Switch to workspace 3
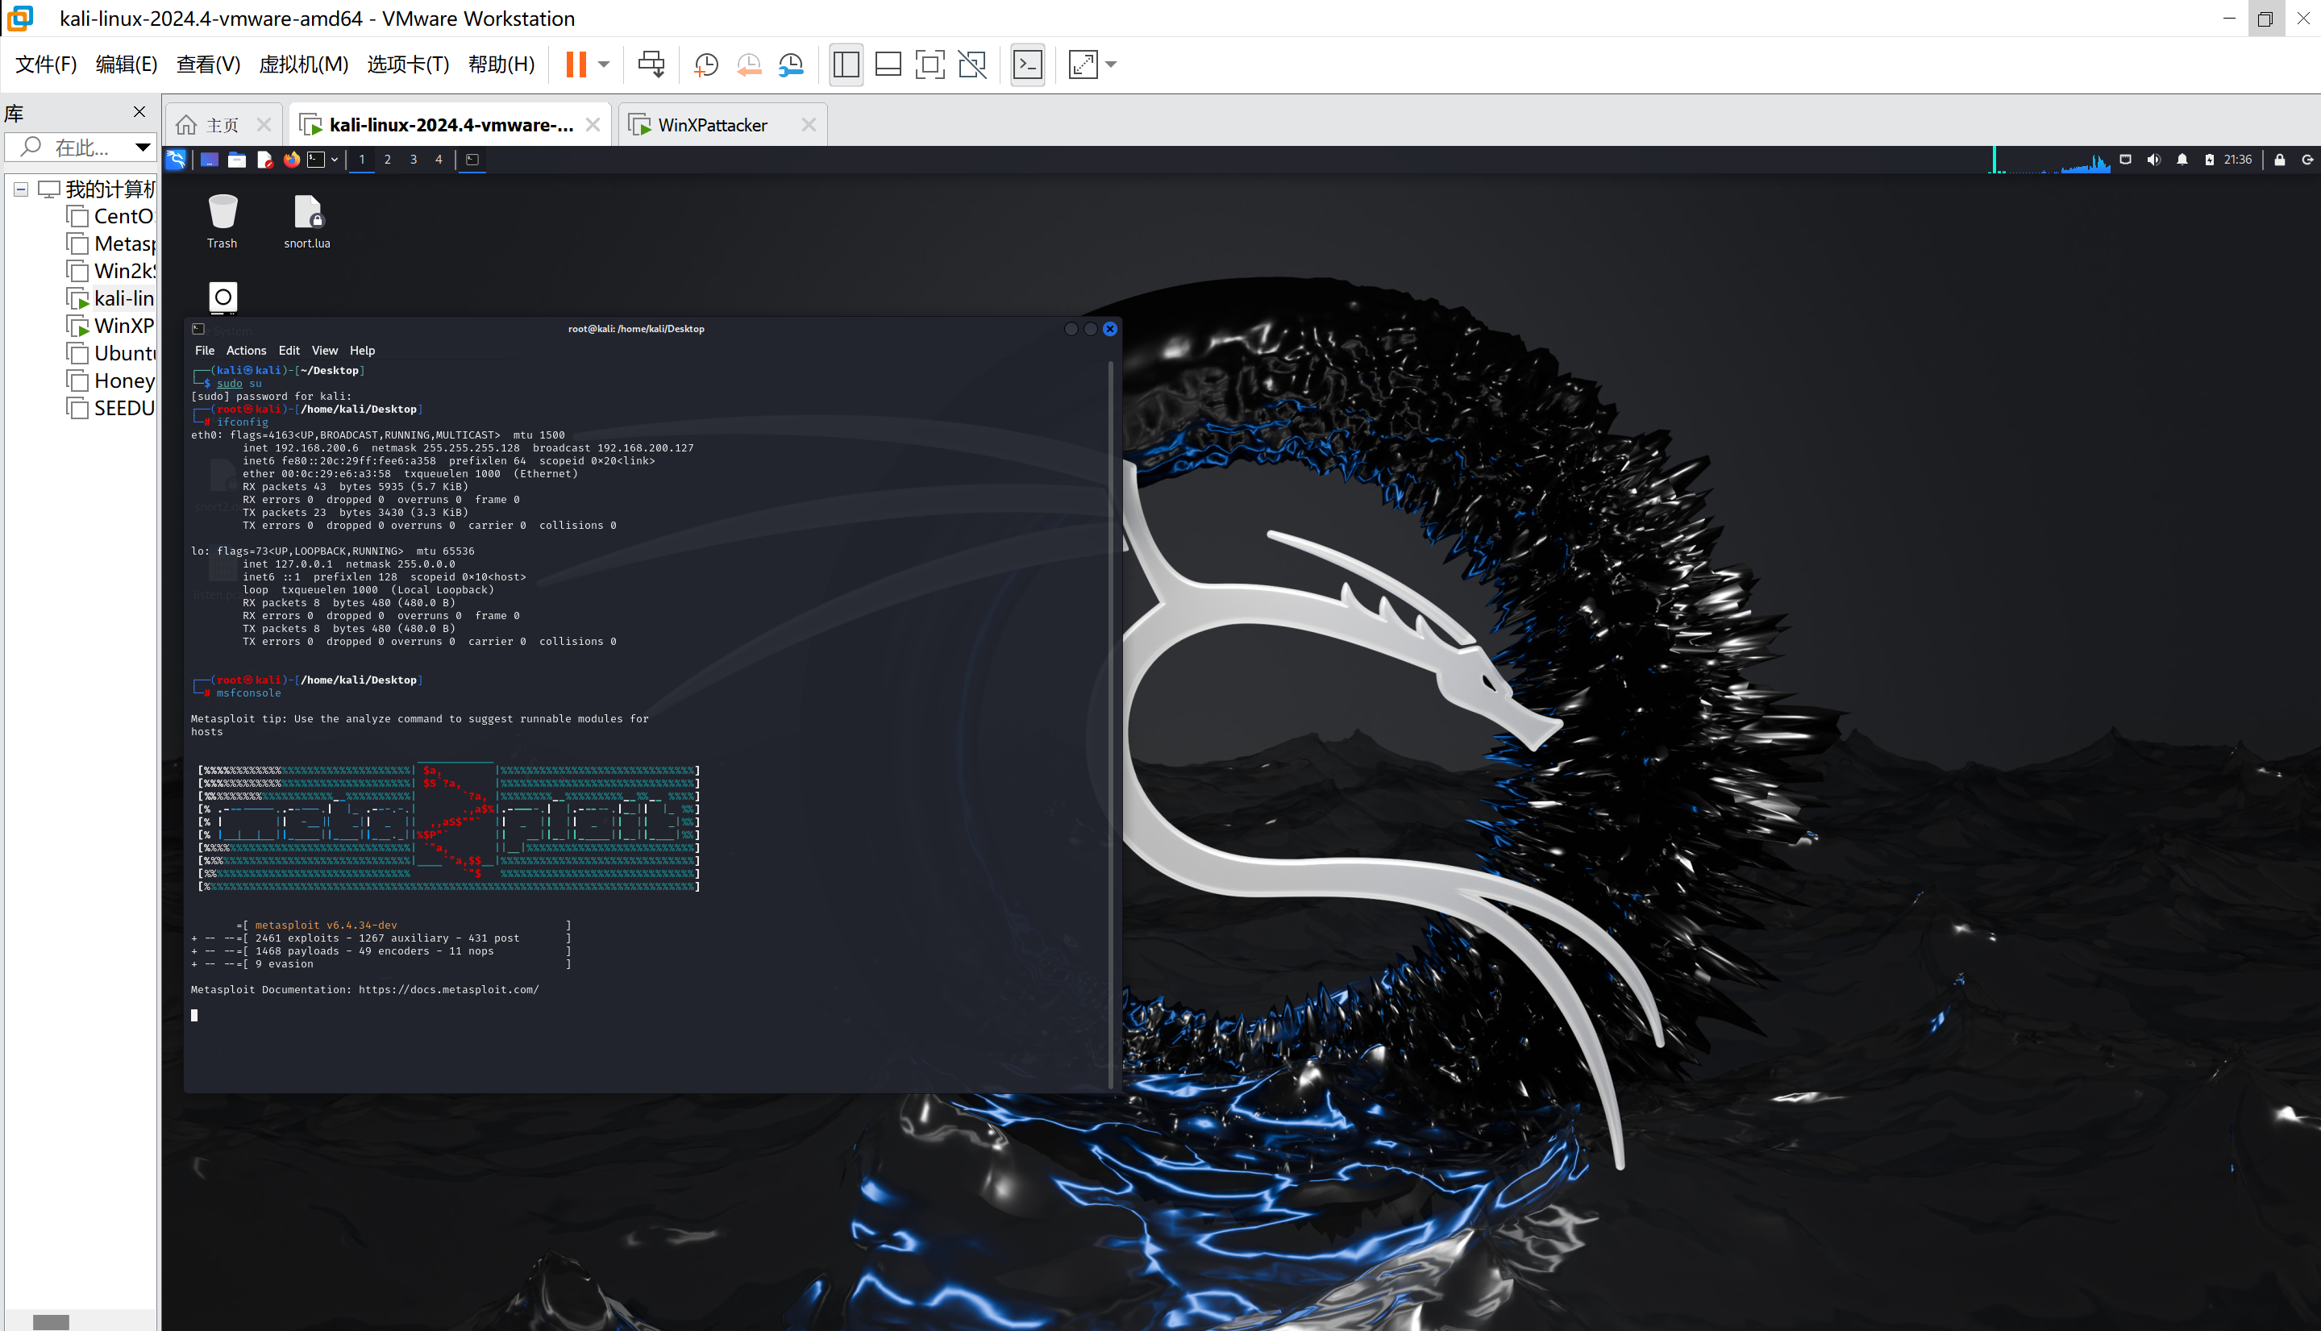Image resolution: width=2321 pixels, height=1331 pixels. 414,159
